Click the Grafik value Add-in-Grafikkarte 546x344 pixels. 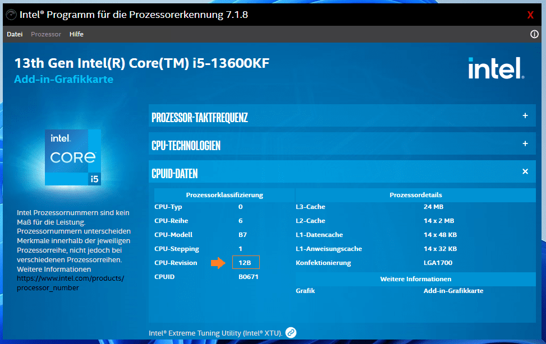point(453,291)
